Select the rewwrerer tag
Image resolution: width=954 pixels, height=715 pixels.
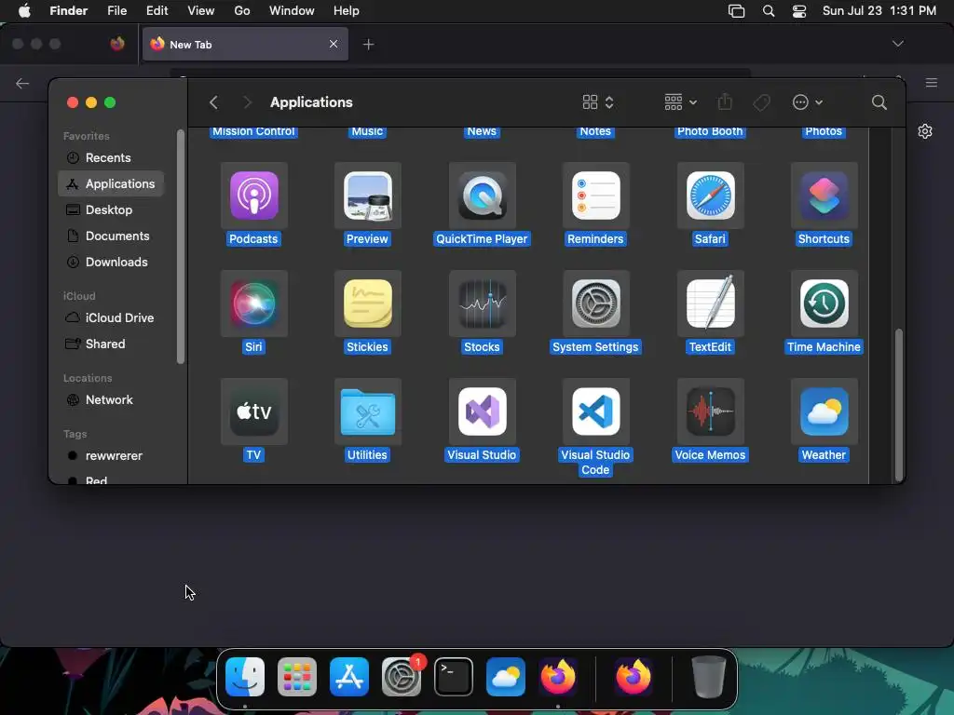point(111,456)
